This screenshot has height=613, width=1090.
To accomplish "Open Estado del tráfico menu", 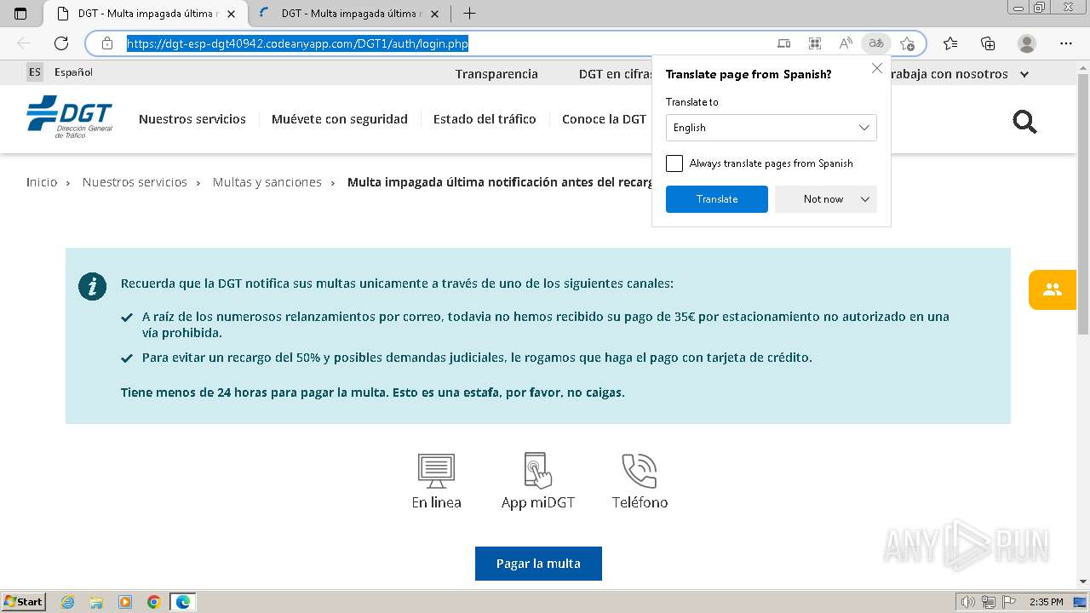I will coord(485,119).
